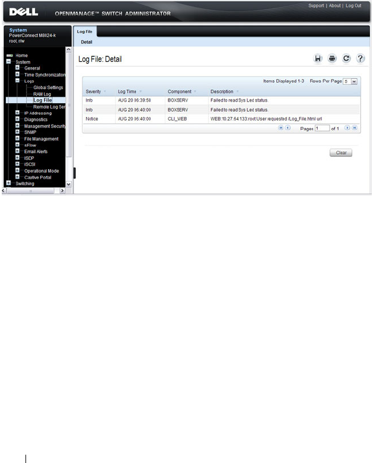This screenshot has height=463, width=380.
Task: Open Remote Log Server tree item
Action: 49,107
